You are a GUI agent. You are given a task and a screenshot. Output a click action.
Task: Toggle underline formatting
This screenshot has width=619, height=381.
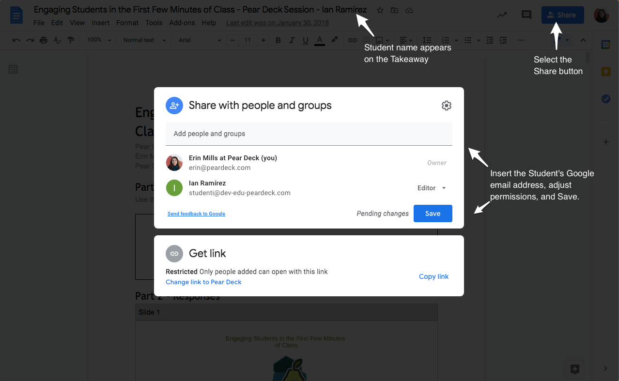(x=306, y=40)
